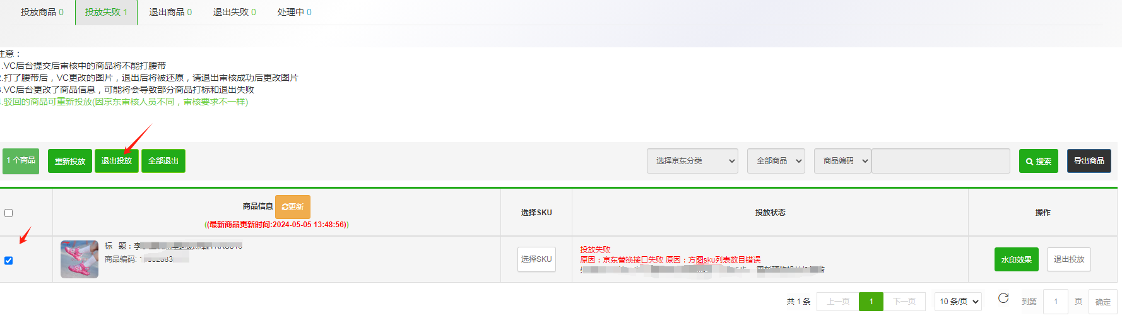
Task: Click the refresh icon beside pagination
Action: click(1003, 298)
